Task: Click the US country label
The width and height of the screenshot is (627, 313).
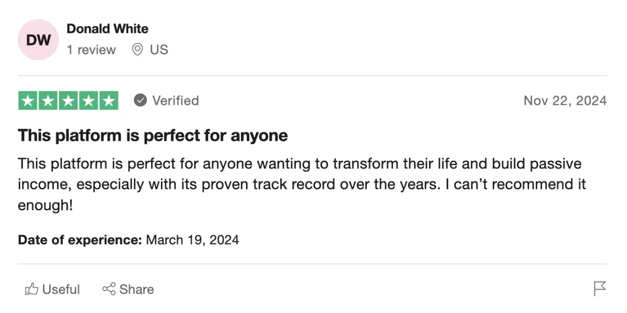Action: pos(159,50)
